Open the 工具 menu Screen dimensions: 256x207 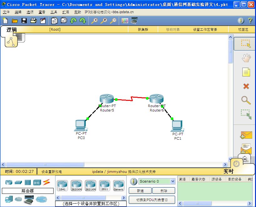click(x=54, y=12)
